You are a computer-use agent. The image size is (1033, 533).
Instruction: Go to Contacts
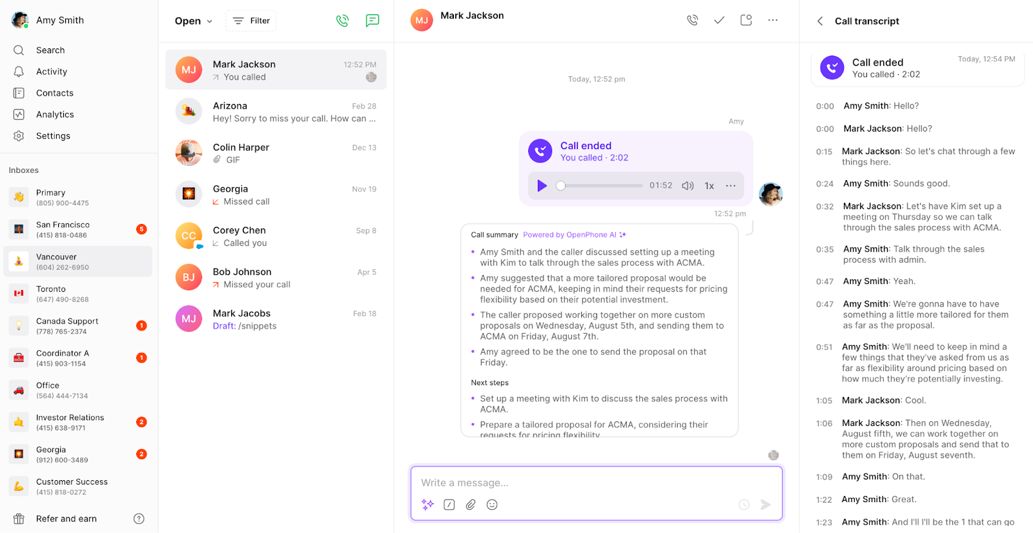click(x=55, y=93)
